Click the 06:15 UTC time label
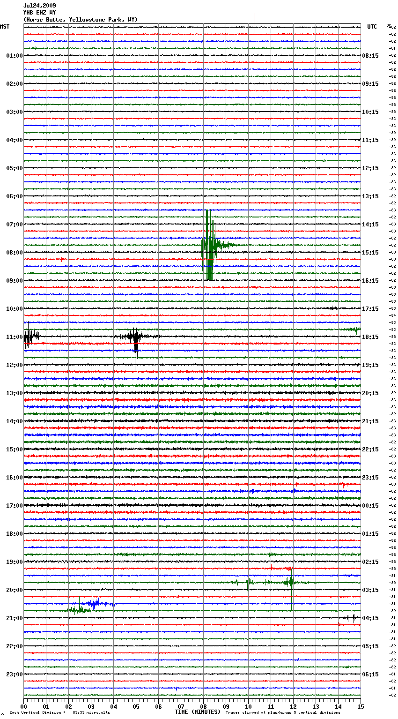This screenshot has height=719, width=398. 370,674
